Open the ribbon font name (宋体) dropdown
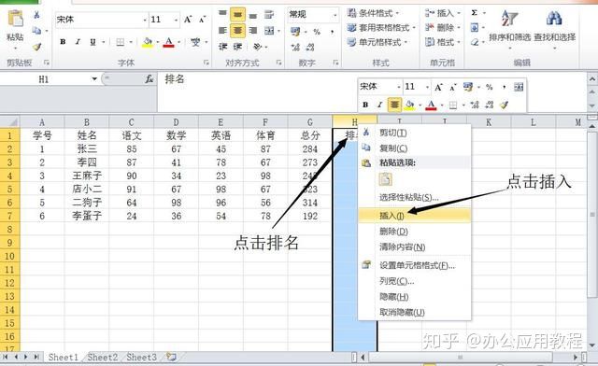 coord(145,20)
